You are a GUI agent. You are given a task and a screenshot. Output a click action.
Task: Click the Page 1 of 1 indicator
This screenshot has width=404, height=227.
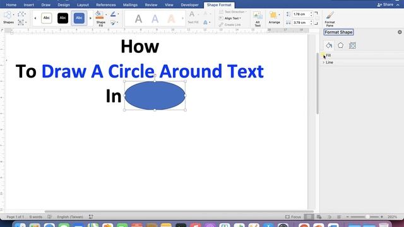[15, 217]
